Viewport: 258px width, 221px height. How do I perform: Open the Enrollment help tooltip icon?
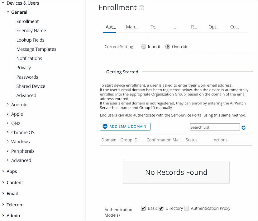coord(142,7)
